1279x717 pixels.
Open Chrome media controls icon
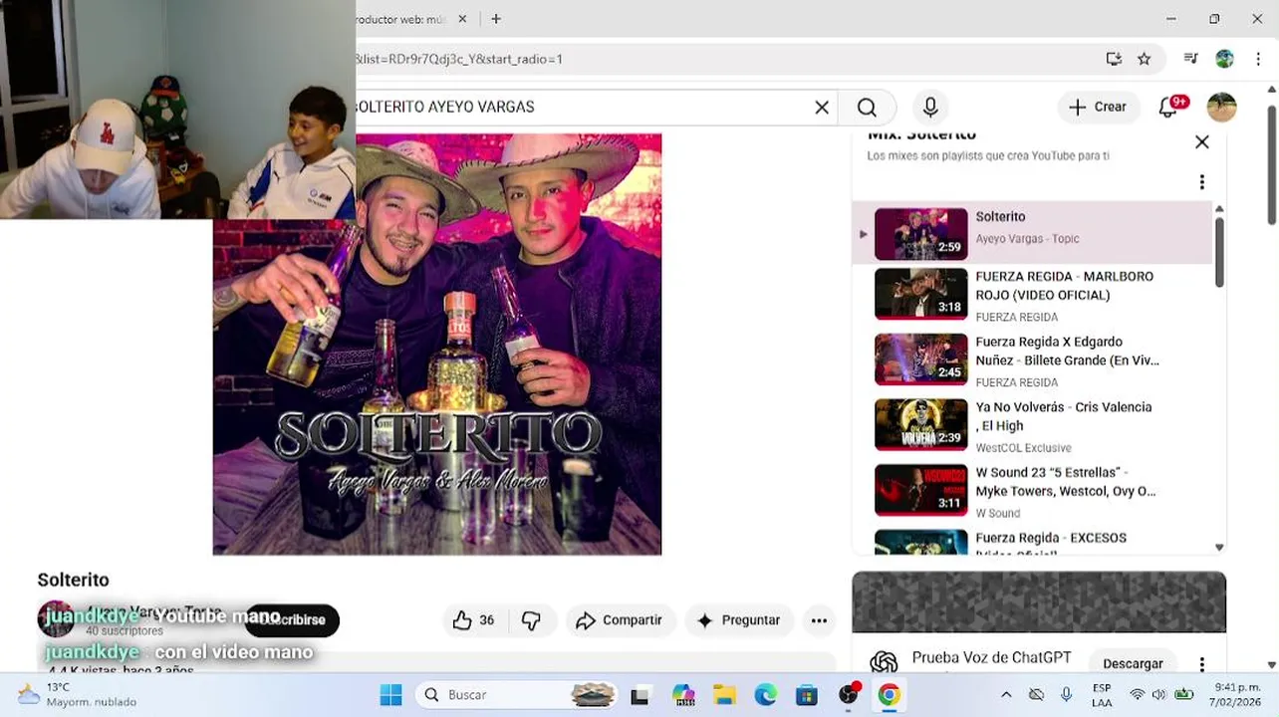[1190, 59]
